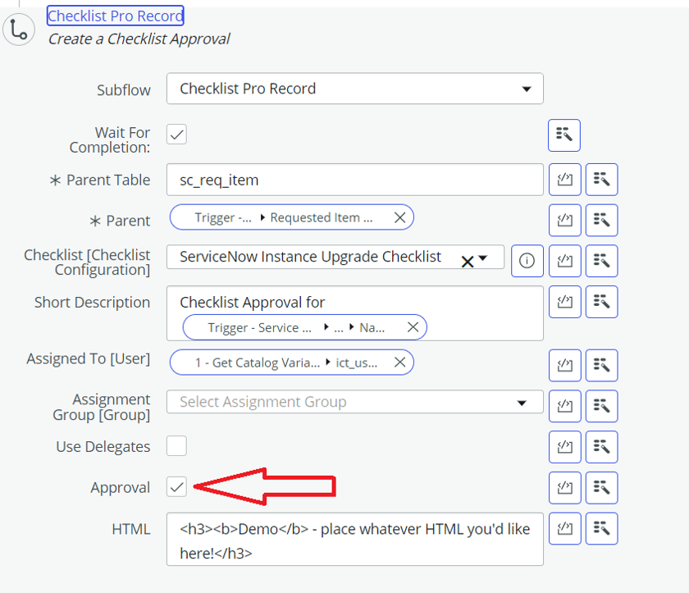
Task: Click the script toggle icon beside Parent Table
Action: coord(564,179)
